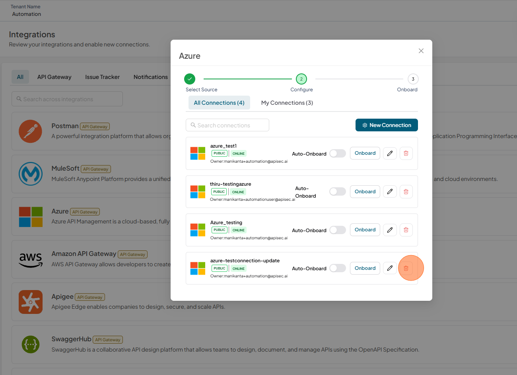Screen dimensions: 517x375
Task: Focus the Search connections field
Action: pos(227,125)
